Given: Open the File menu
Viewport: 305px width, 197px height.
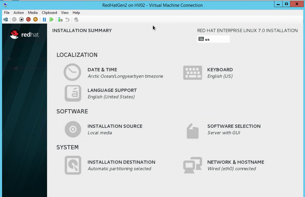Looking at the screenshot, I should tap(7, 13).
